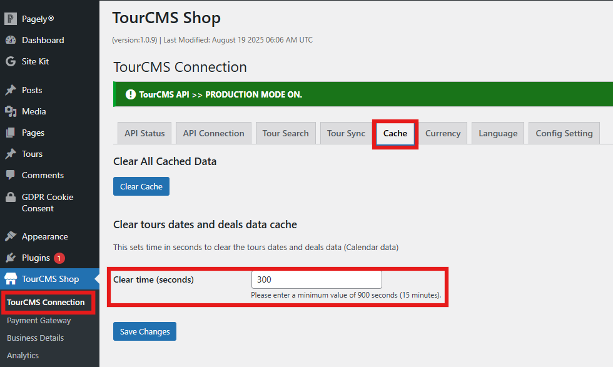Open the Business Details submenu
Viewport: 613px width, 367px height.
(35, 338)
